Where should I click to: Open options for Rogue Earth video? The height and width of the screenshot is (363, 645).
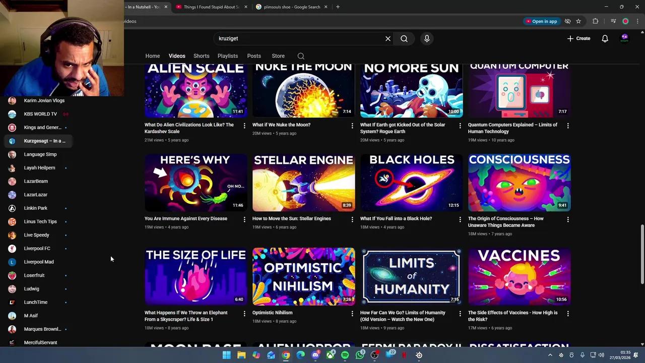click(x=460, y=126)
